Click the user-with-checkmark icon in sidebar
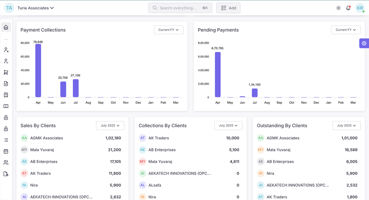Image resolution: width=369 pixels, height=200 pixels. click(6, 61)
